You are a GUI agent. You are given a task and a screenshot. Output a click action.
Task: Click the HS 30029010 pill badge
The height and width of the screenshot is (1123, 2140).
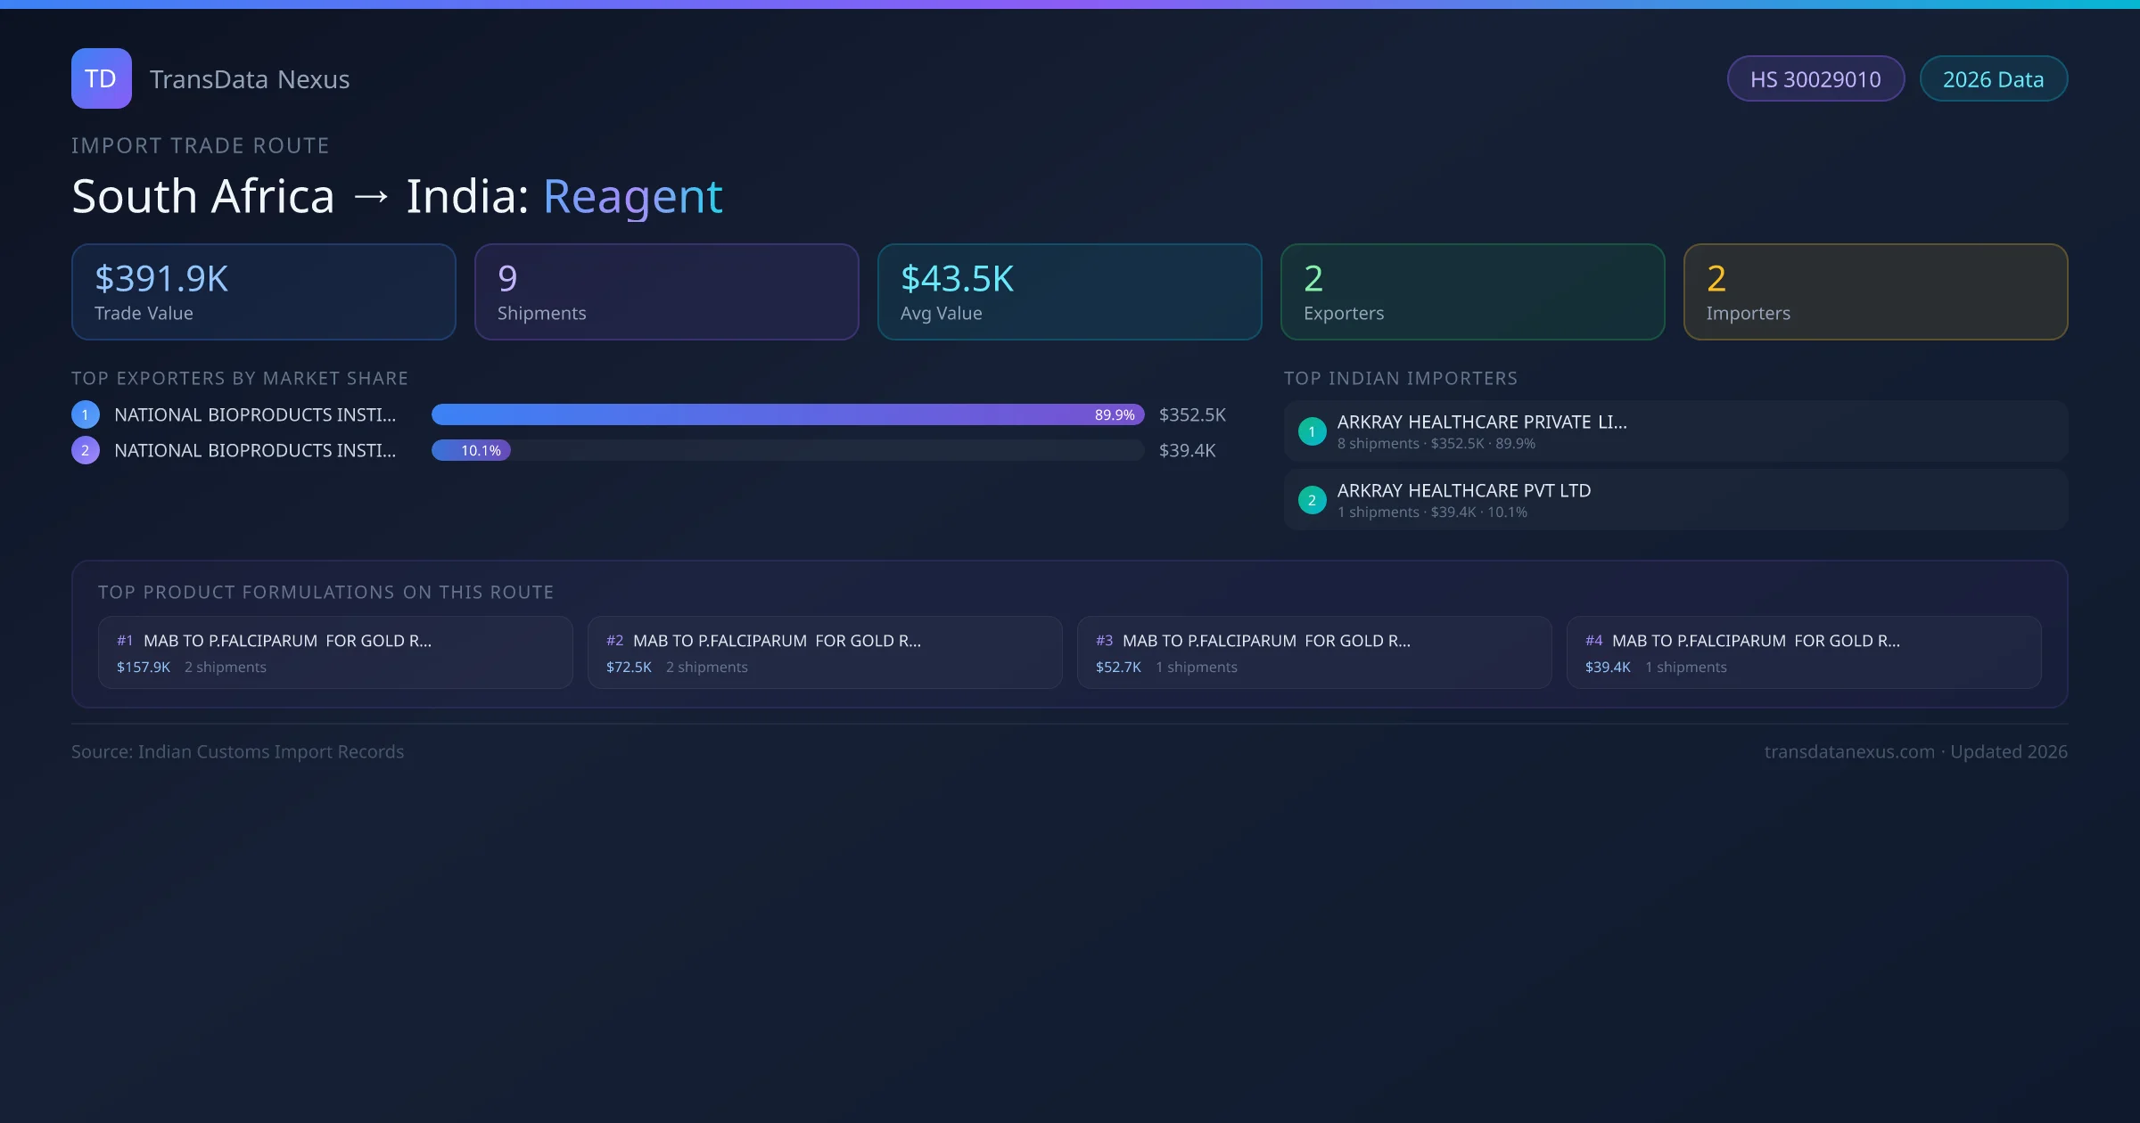pyautogui.click(x=1815, y=79)
